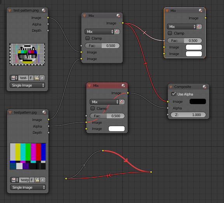Disable the Use Alpha checkbox in Composite

(174, 94)
